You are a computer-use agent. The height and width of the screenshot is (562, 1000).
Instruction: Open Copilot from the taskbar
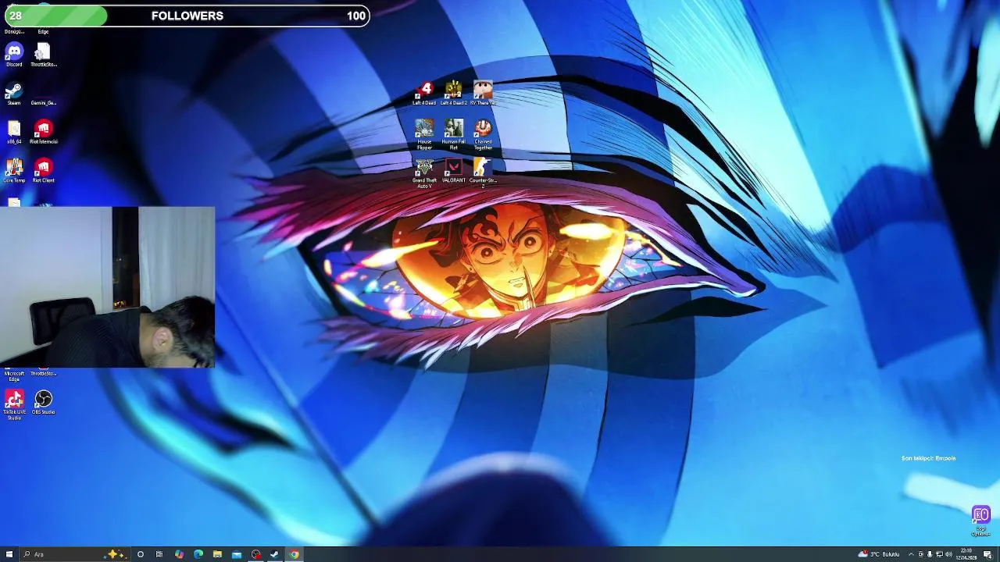[x=180, y=554]
